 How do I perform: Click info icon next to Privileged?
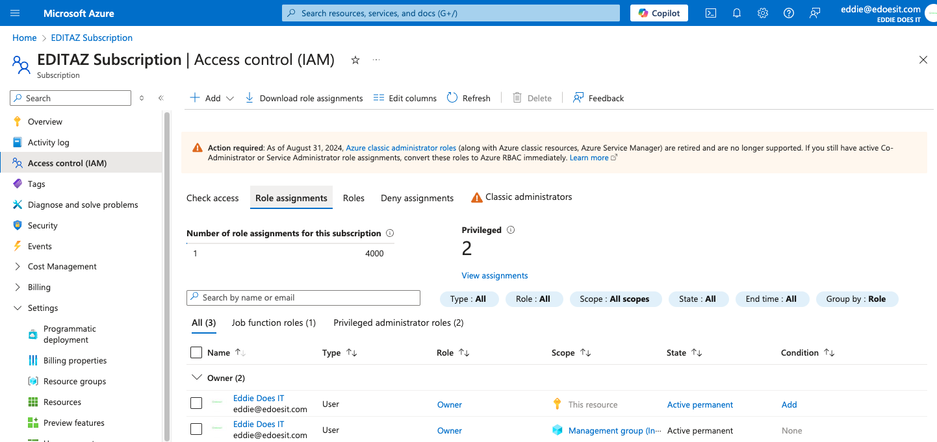[x=511, y=230]
